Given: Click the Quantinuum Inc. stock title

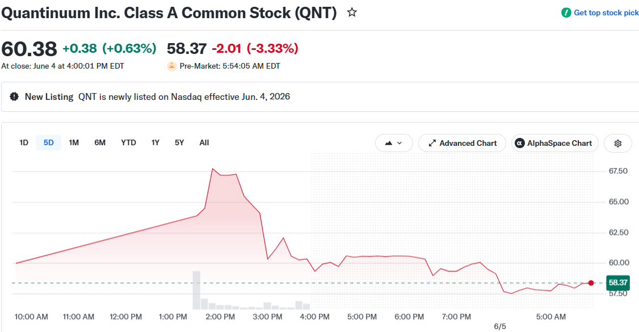Looking at the screenshot, I should pos(169,13).
